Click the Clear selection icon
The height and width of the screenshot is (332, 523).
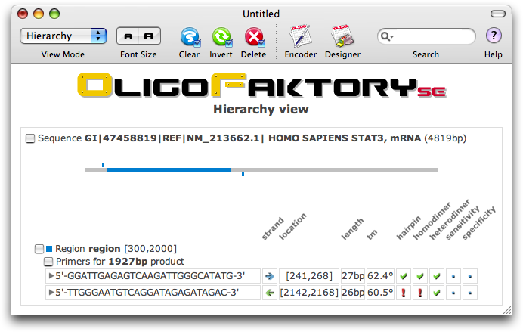click(190, 37)
